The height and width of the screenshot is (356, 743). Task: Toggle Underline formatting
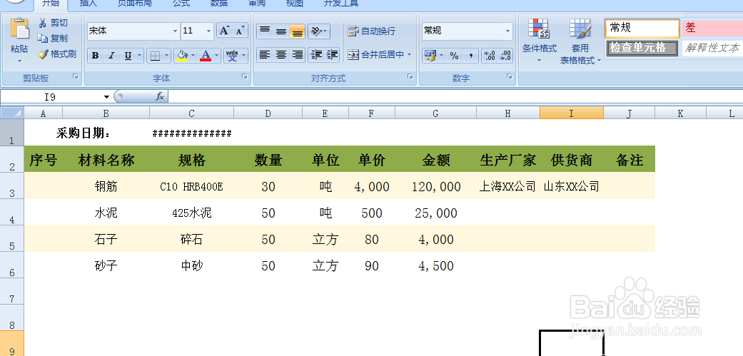128,56
